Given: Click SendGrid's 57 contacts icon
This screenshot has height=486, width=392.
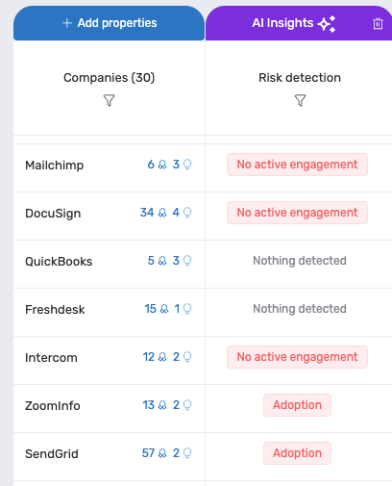Looking at the screenshot, I should point(162,453).
